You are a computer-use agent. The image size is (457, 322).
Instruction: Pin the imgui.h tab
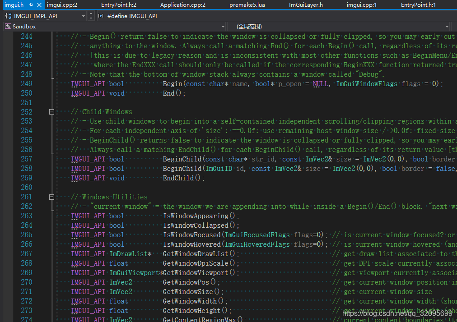pos(31,5)
